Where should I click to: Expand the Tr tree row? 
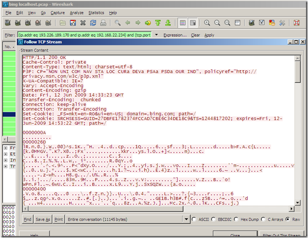point(6,166)
